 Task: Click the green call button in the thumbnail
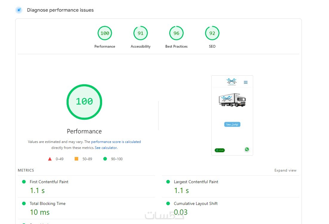[220, 150]
